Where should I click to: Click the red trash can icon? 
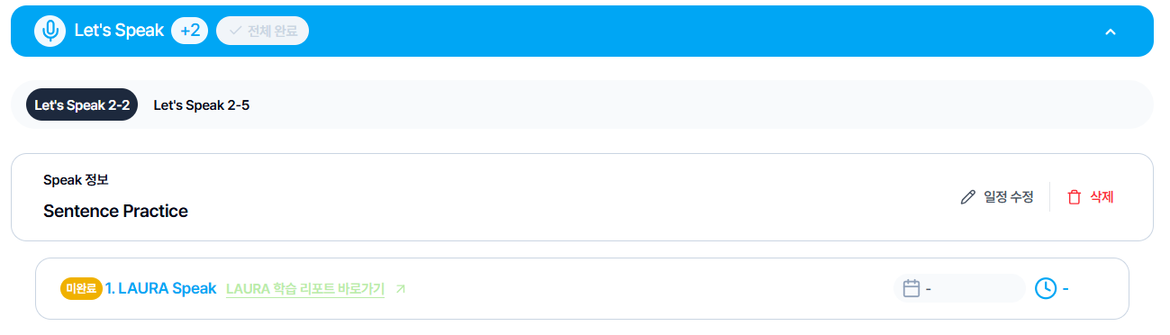tap(1074, 197)
